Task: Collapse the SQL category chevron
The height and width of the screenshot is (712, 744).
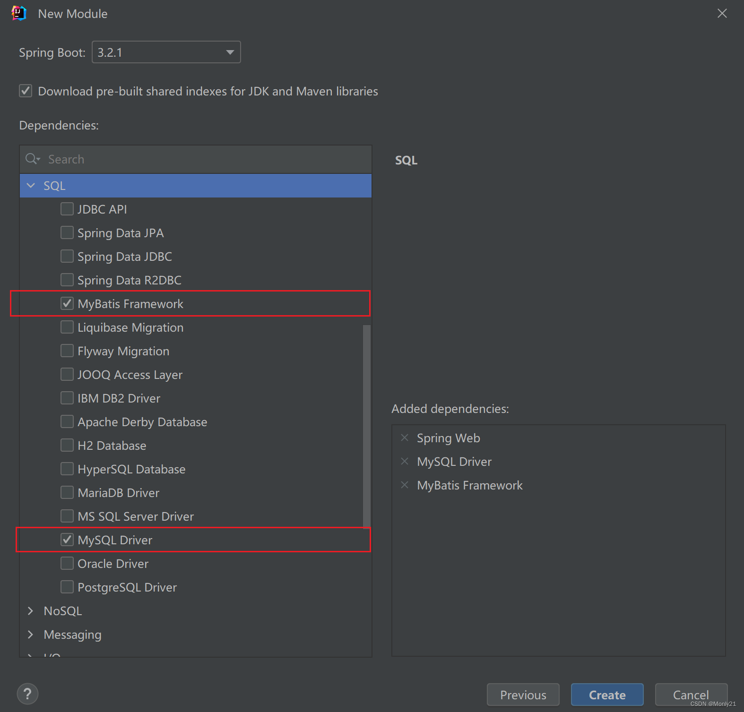Action: [x=31, y=186]
